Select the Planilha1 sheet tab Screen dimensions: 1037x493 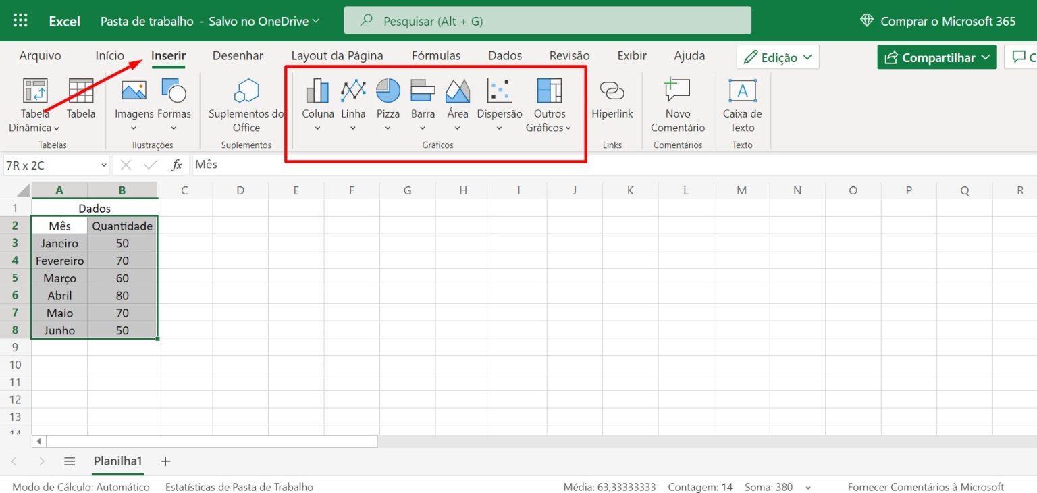point(117,461)
